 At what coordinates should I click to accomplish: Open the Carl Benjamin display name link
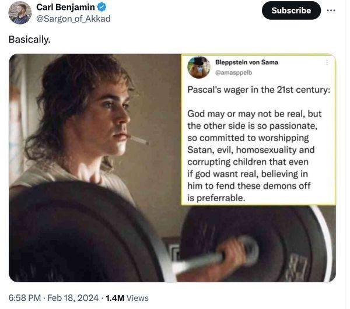point(65,7)
